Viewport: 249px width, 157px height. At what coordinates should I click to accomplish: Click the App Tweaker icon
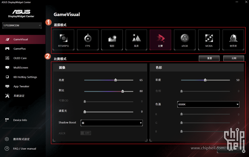coord(7,86)
